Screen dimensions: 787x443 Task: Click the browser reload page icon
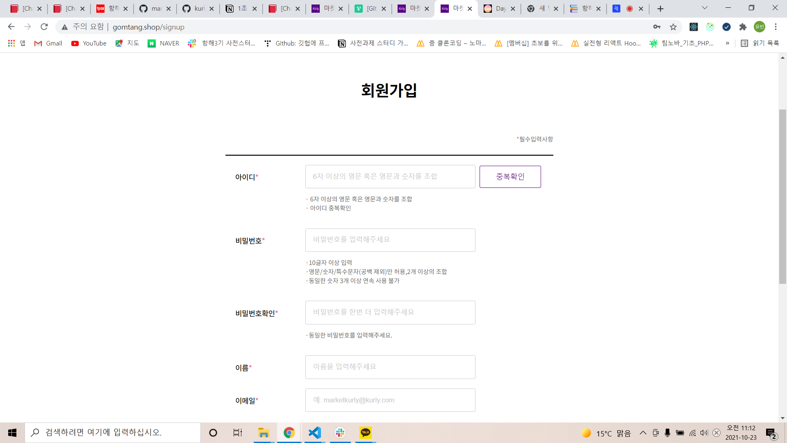point(44,27)
